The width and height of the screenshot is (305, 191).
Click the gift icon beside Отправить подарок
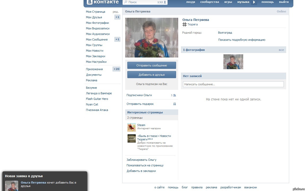click(x=175, y=104)
